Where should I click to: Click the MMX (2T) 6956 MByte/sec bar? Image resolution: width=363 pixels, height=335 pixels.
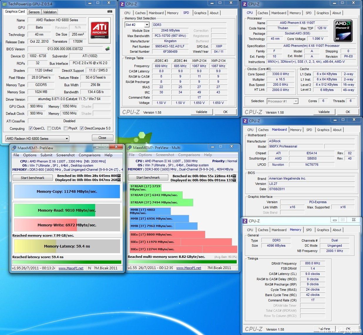point(159,218)
